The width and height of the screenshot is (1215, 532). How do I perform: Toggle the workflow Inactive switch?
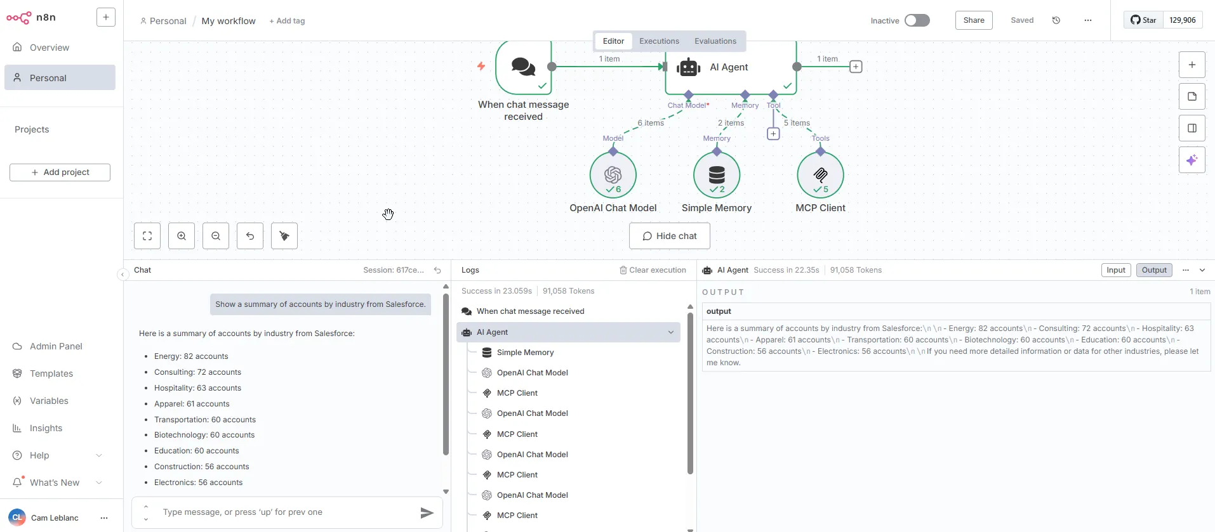click(917, 20)
